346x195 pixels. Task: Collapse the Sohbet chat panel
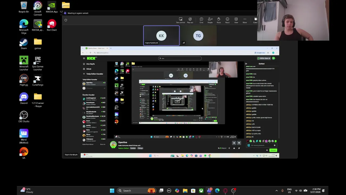(x=246, y=64)
